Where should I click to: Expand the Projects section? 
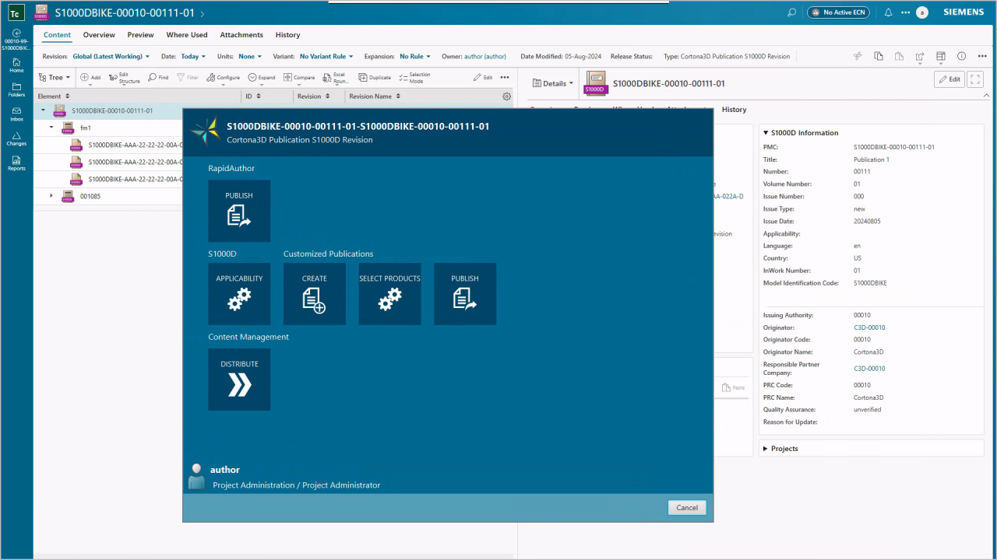766,449
